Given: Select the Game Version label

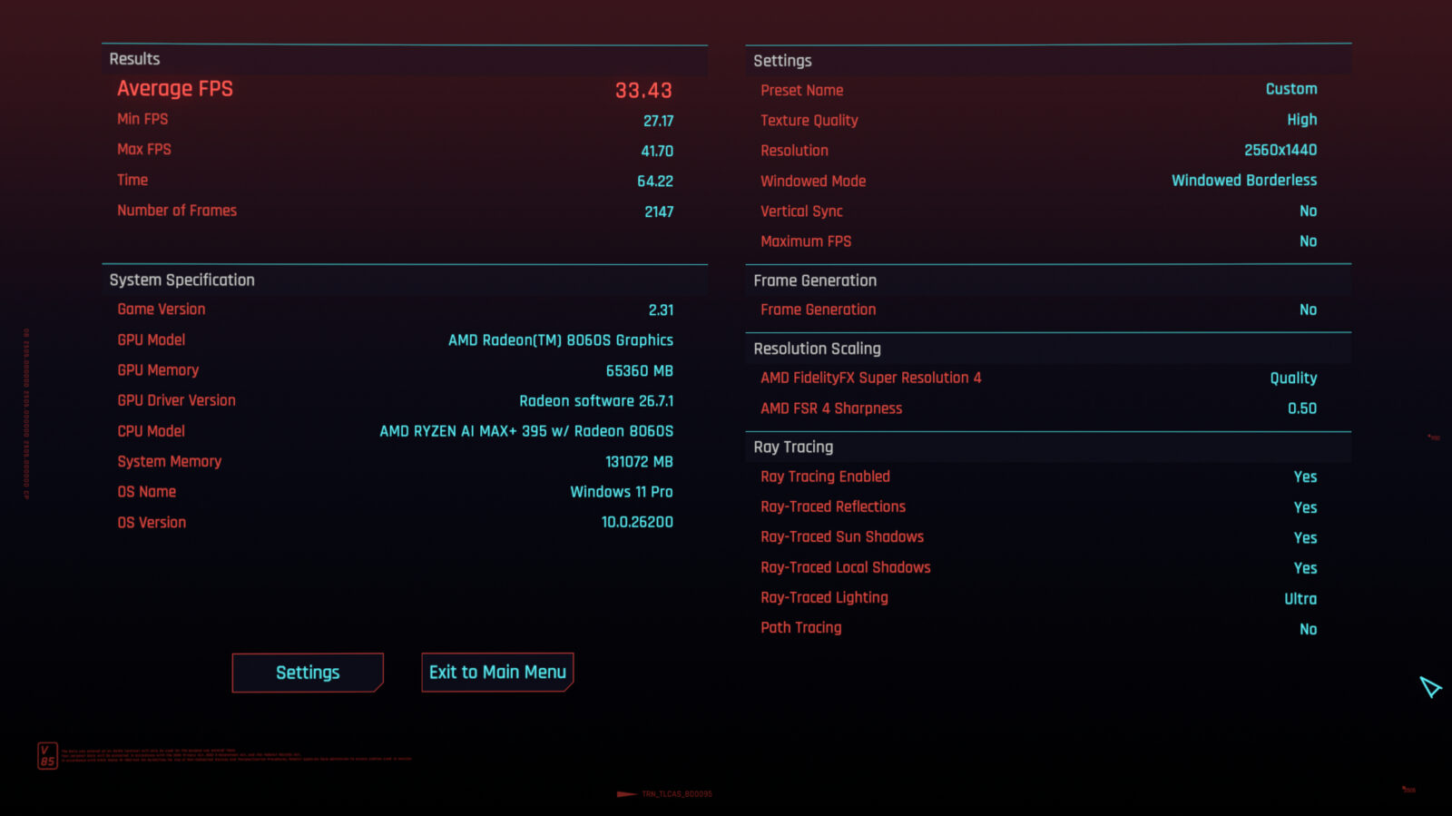Looking at the screenshot, I should click(162, 310).
